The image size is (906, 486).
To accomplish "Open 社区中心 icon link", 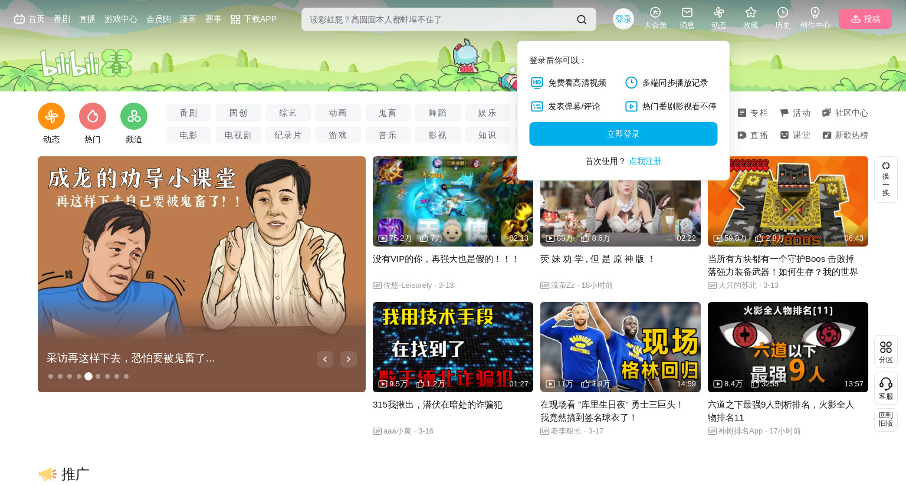I will [x=845, y=113].
